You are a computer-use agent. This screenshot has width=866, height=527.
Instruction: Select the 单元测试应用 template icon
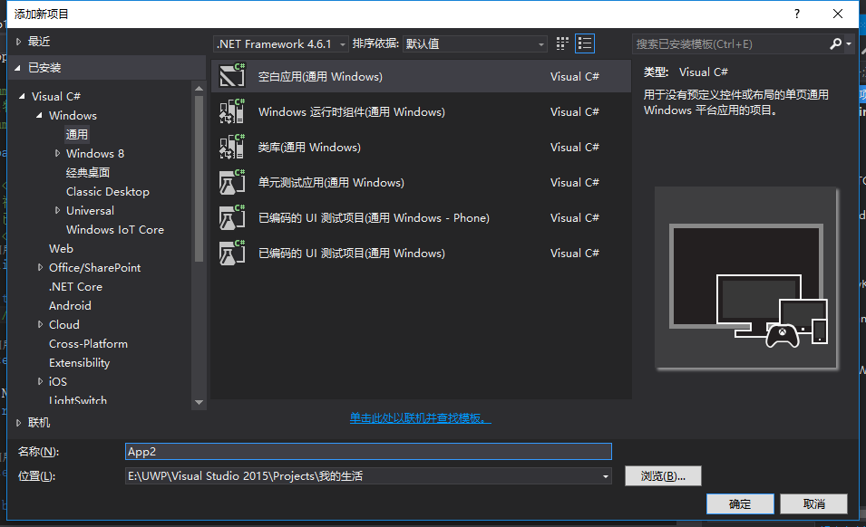point(232,182)
